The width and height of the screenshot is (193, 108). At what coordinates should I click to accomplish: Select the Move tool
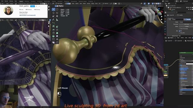click(x=53, y=13)
